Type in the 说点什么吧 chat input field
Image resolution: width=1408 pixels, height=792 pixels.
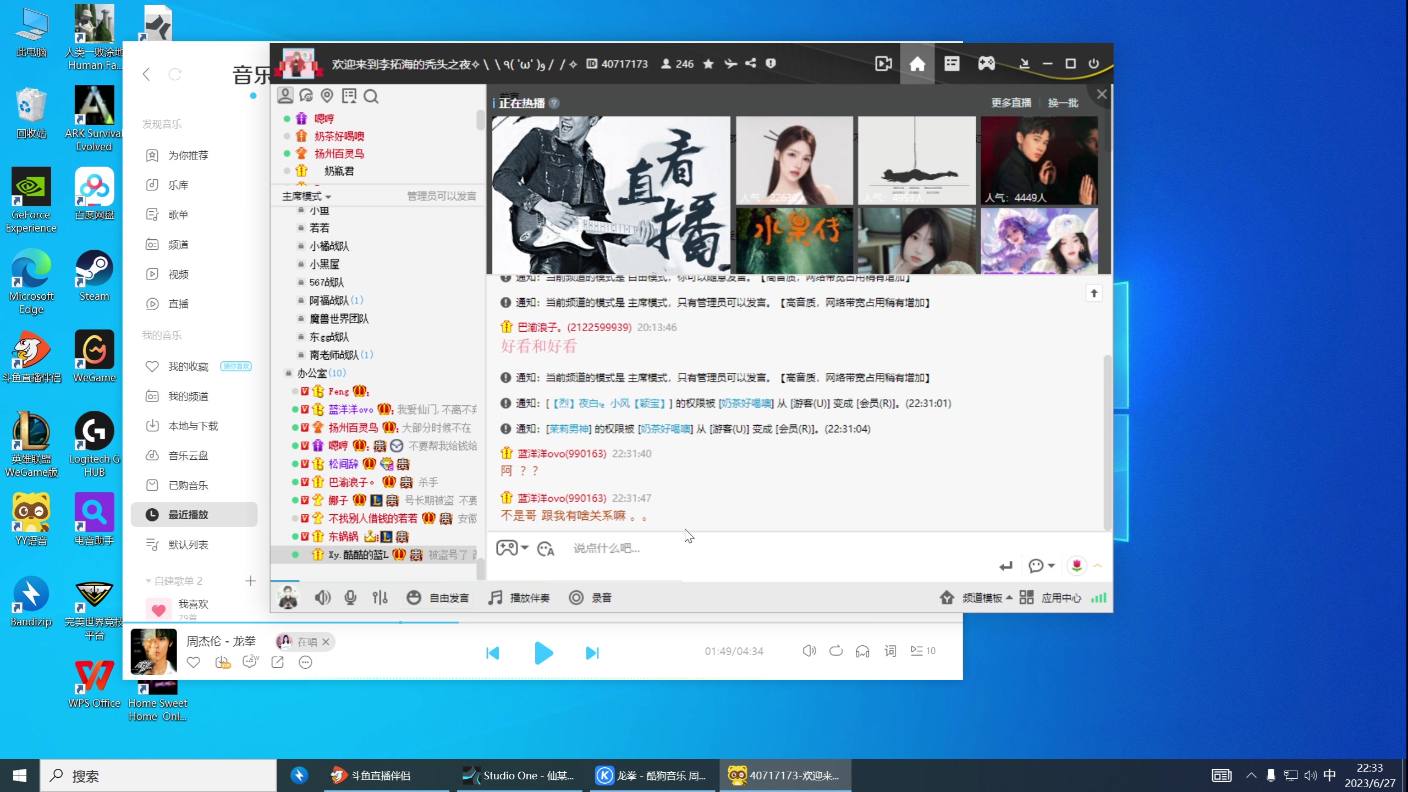605,548
